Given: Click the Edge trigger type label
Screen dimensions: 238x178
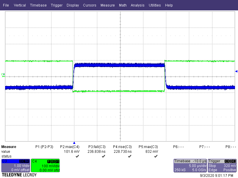Looking at the screenshot, I should pos(213,170).
